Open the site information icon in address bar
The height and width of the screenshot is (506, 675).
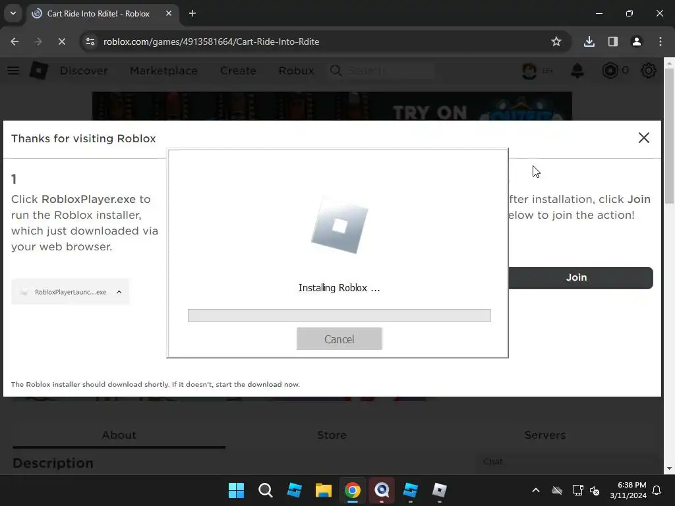point(90,42)
